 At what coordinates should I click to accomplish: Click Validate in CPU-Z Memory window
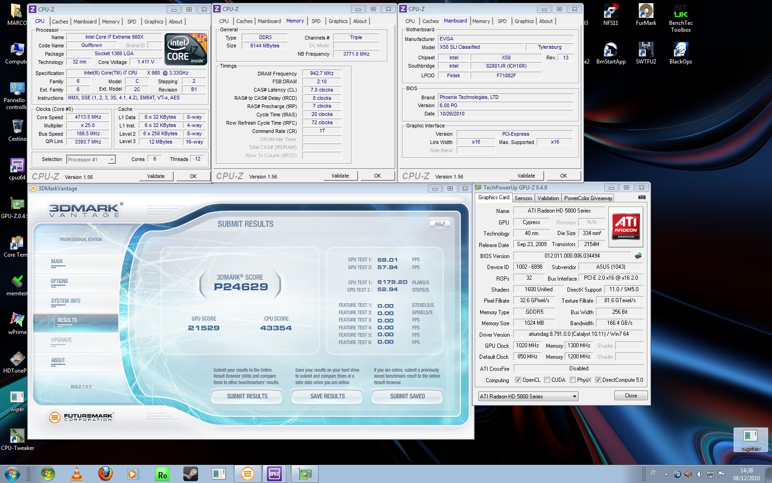(340, 176)
